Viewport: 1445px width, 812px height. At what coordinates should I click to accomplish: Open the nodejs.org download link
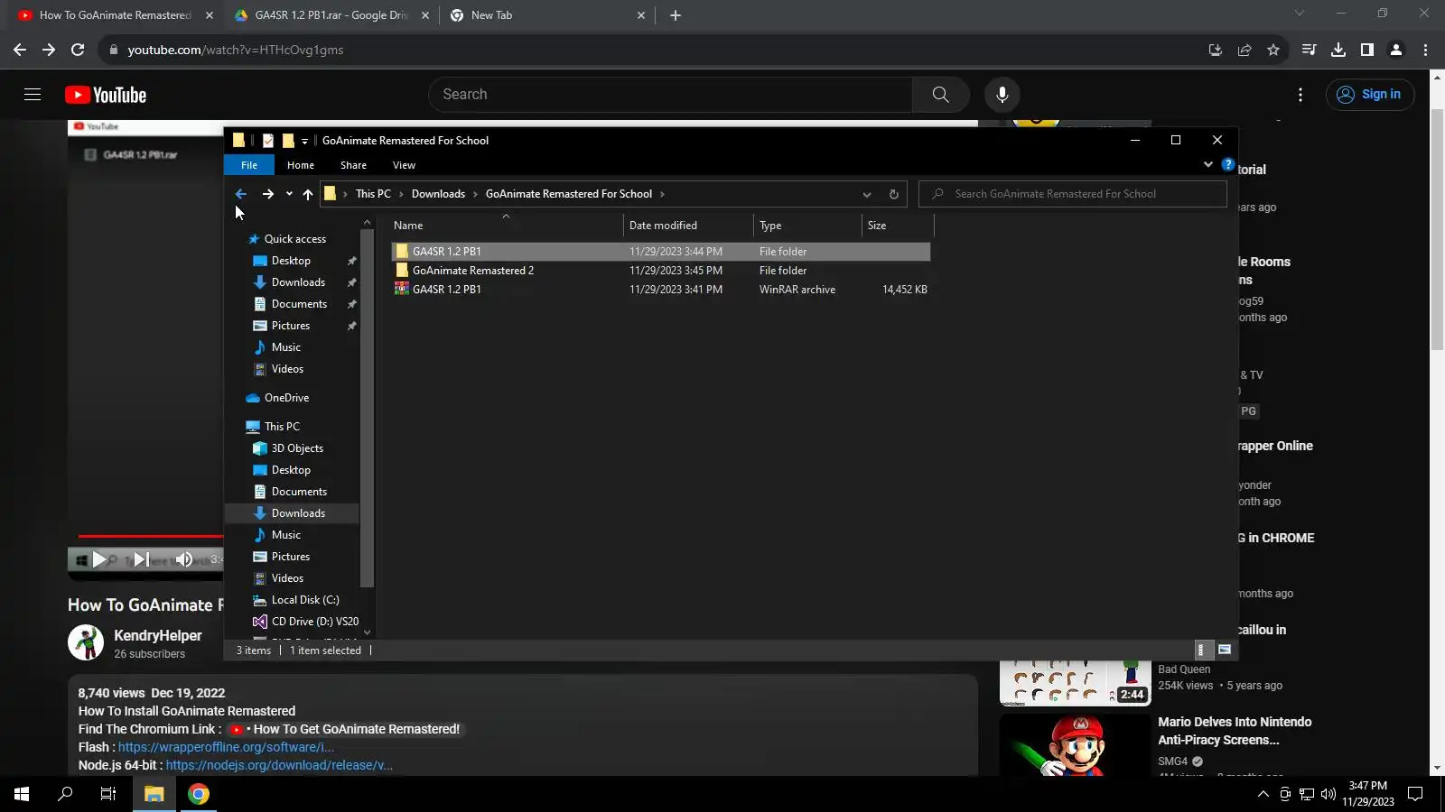[x=279, y=765]
